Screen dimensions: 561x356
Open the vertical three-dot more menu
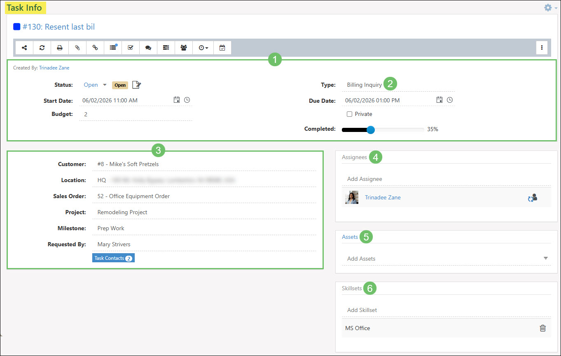click(x=542, y=48)
